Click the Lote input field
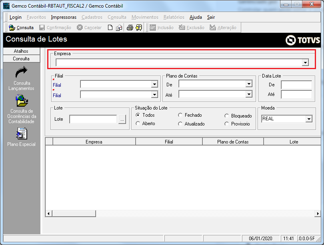The height and width of the screenshot is (245, 324). 93,119
